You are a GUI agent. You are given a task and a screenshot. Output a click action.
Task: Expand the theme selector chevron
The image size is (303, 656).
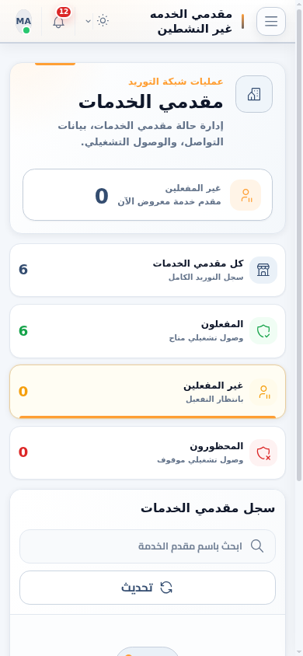(x=89, y=21)
